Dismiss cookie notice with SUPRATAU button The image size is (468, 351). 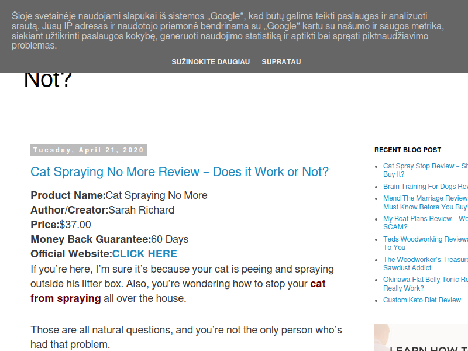pyautogui.click(x=281, y=62)
